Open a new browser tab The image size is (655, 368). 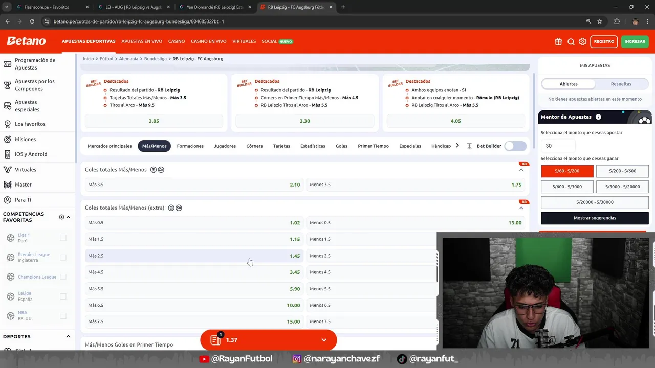[343, 7]
